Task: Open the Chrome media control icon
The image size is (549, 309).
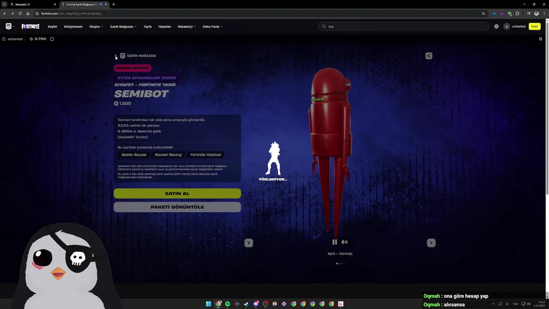Action: (x=529, y=13)
